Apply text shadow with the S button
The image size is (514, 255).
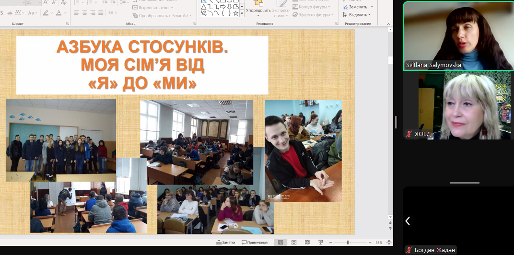[x=1, y=13]
